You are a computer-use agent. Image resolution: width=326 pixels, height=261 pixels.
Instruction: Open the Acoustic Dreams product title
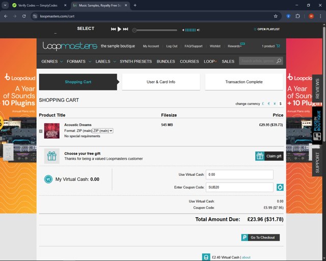[x=78, y=125]
